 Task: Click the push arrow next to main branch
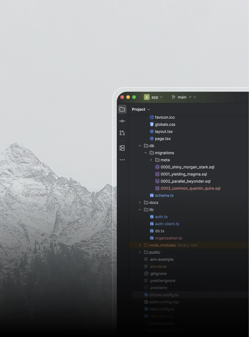pos(190,97)
